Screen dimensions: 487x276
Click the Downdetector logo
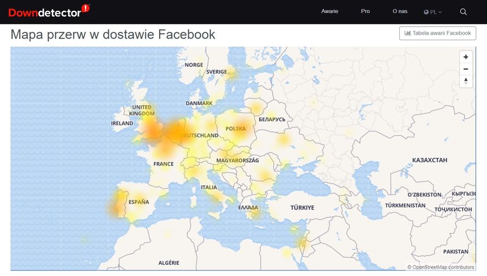click(49, 11)
